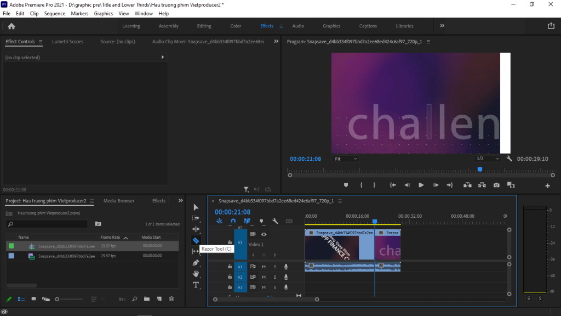The width and height of the screenshot is (561, 316).
Task: Open the Sequence menu
Action: pos(54,13)
